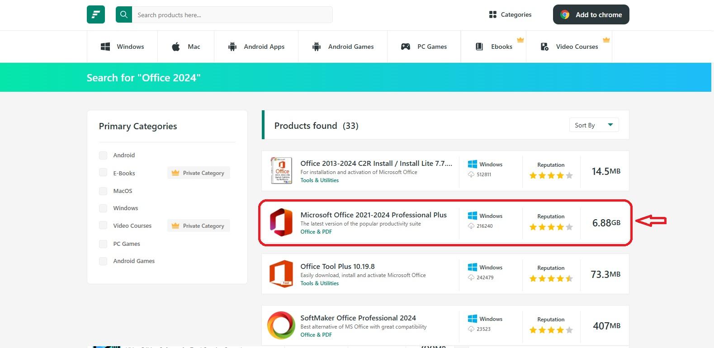
Task: Open Office Tool Plus 10.19.8 title link
Action: tap(338, 266)
